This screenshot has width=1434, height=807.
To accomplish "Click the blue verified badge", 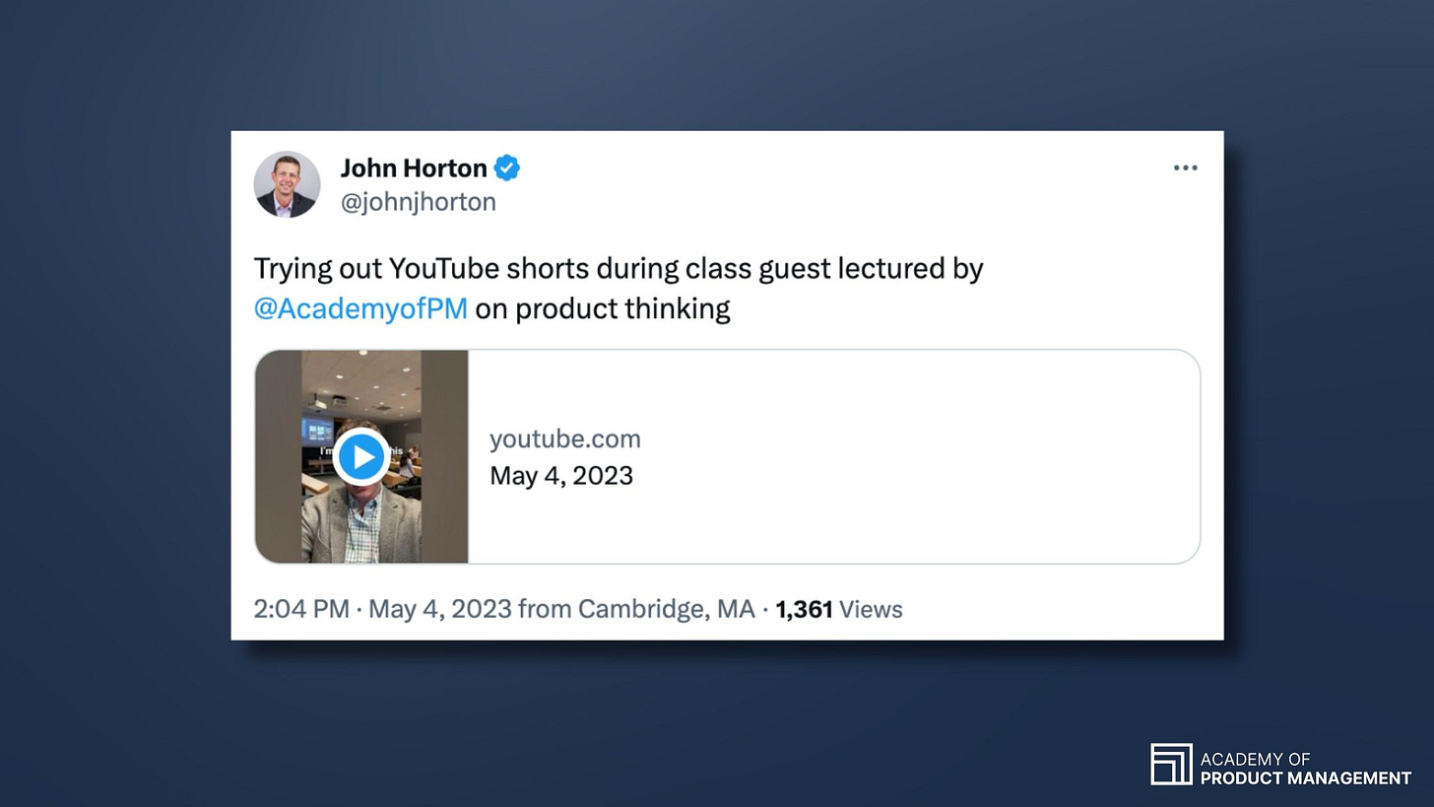I will click(x=506, y=168).
